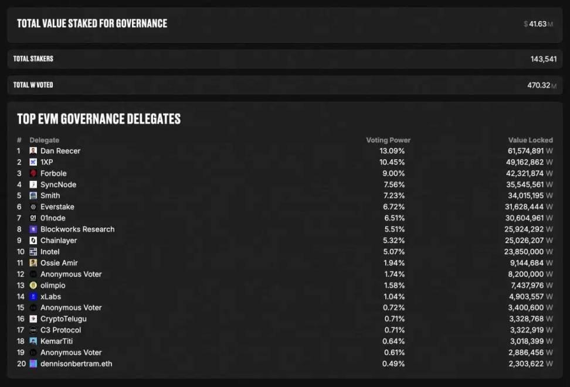Image resolution: width=570 pixels, height=387 pixels.
Task: Click the Value Locked column header
Action: [x=530, y=141]
